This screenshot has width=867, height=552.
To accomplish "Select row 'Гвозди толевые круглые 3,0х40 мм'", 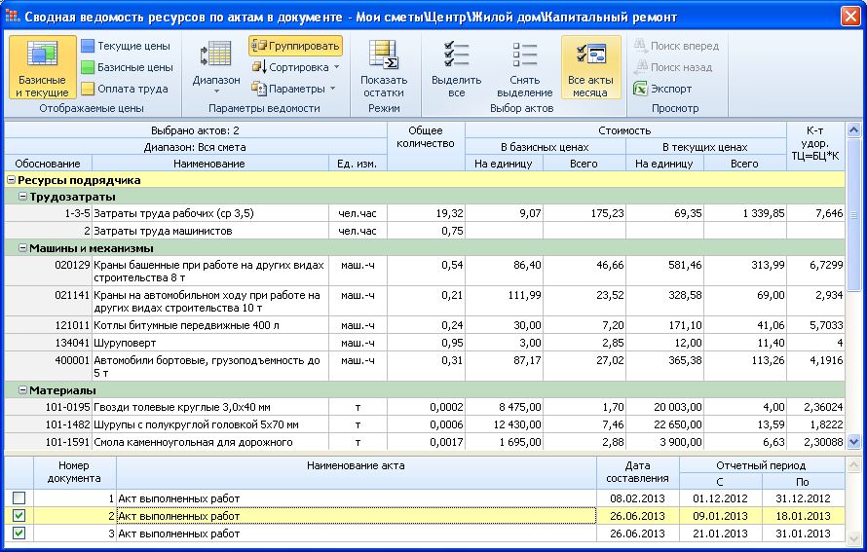I will pyautogui.click(x=425, y=407).
